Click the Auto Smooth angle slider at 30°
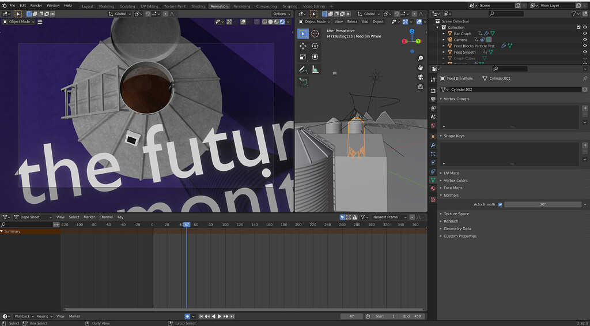The height and width of the screenshot is (326, 590). (543, 204)
